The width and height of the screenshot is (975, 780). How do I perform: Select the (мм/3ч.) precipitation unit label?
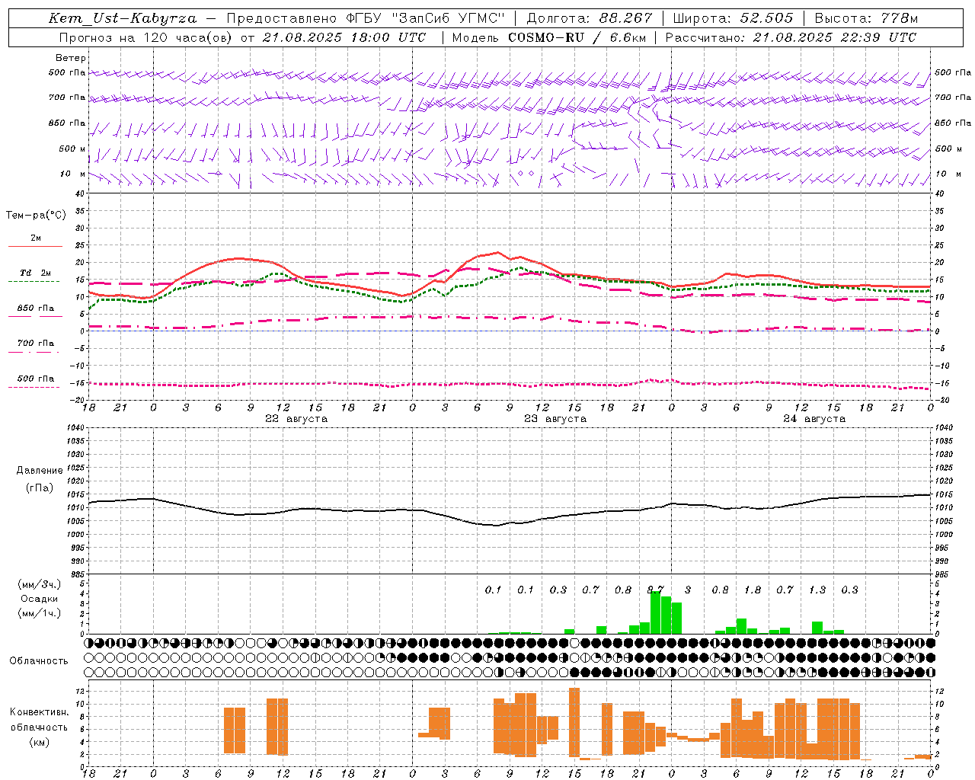[40, 585]
